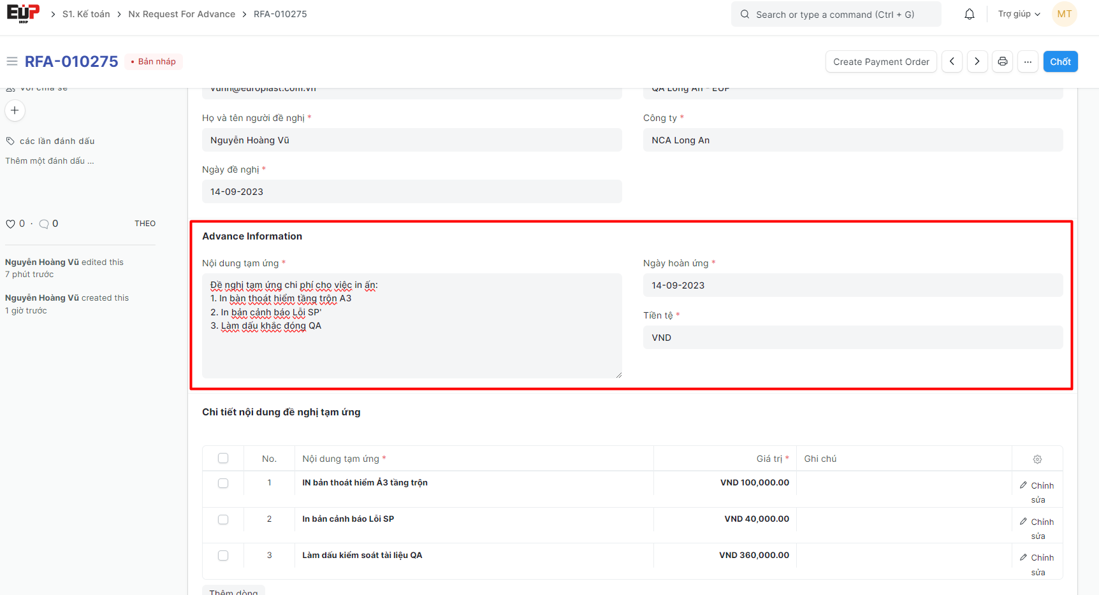Toggle sidebar with hamburger icon
Image resolution: width=1099 pixels, height=595 pixels.
(11, 62)
